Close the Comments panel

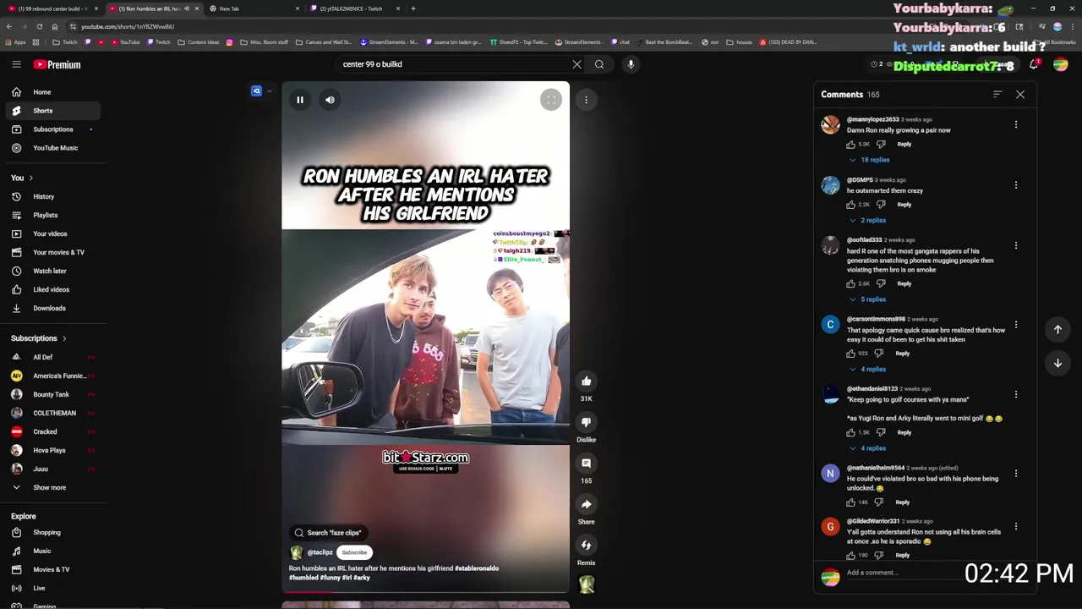tap(1020, 95)
